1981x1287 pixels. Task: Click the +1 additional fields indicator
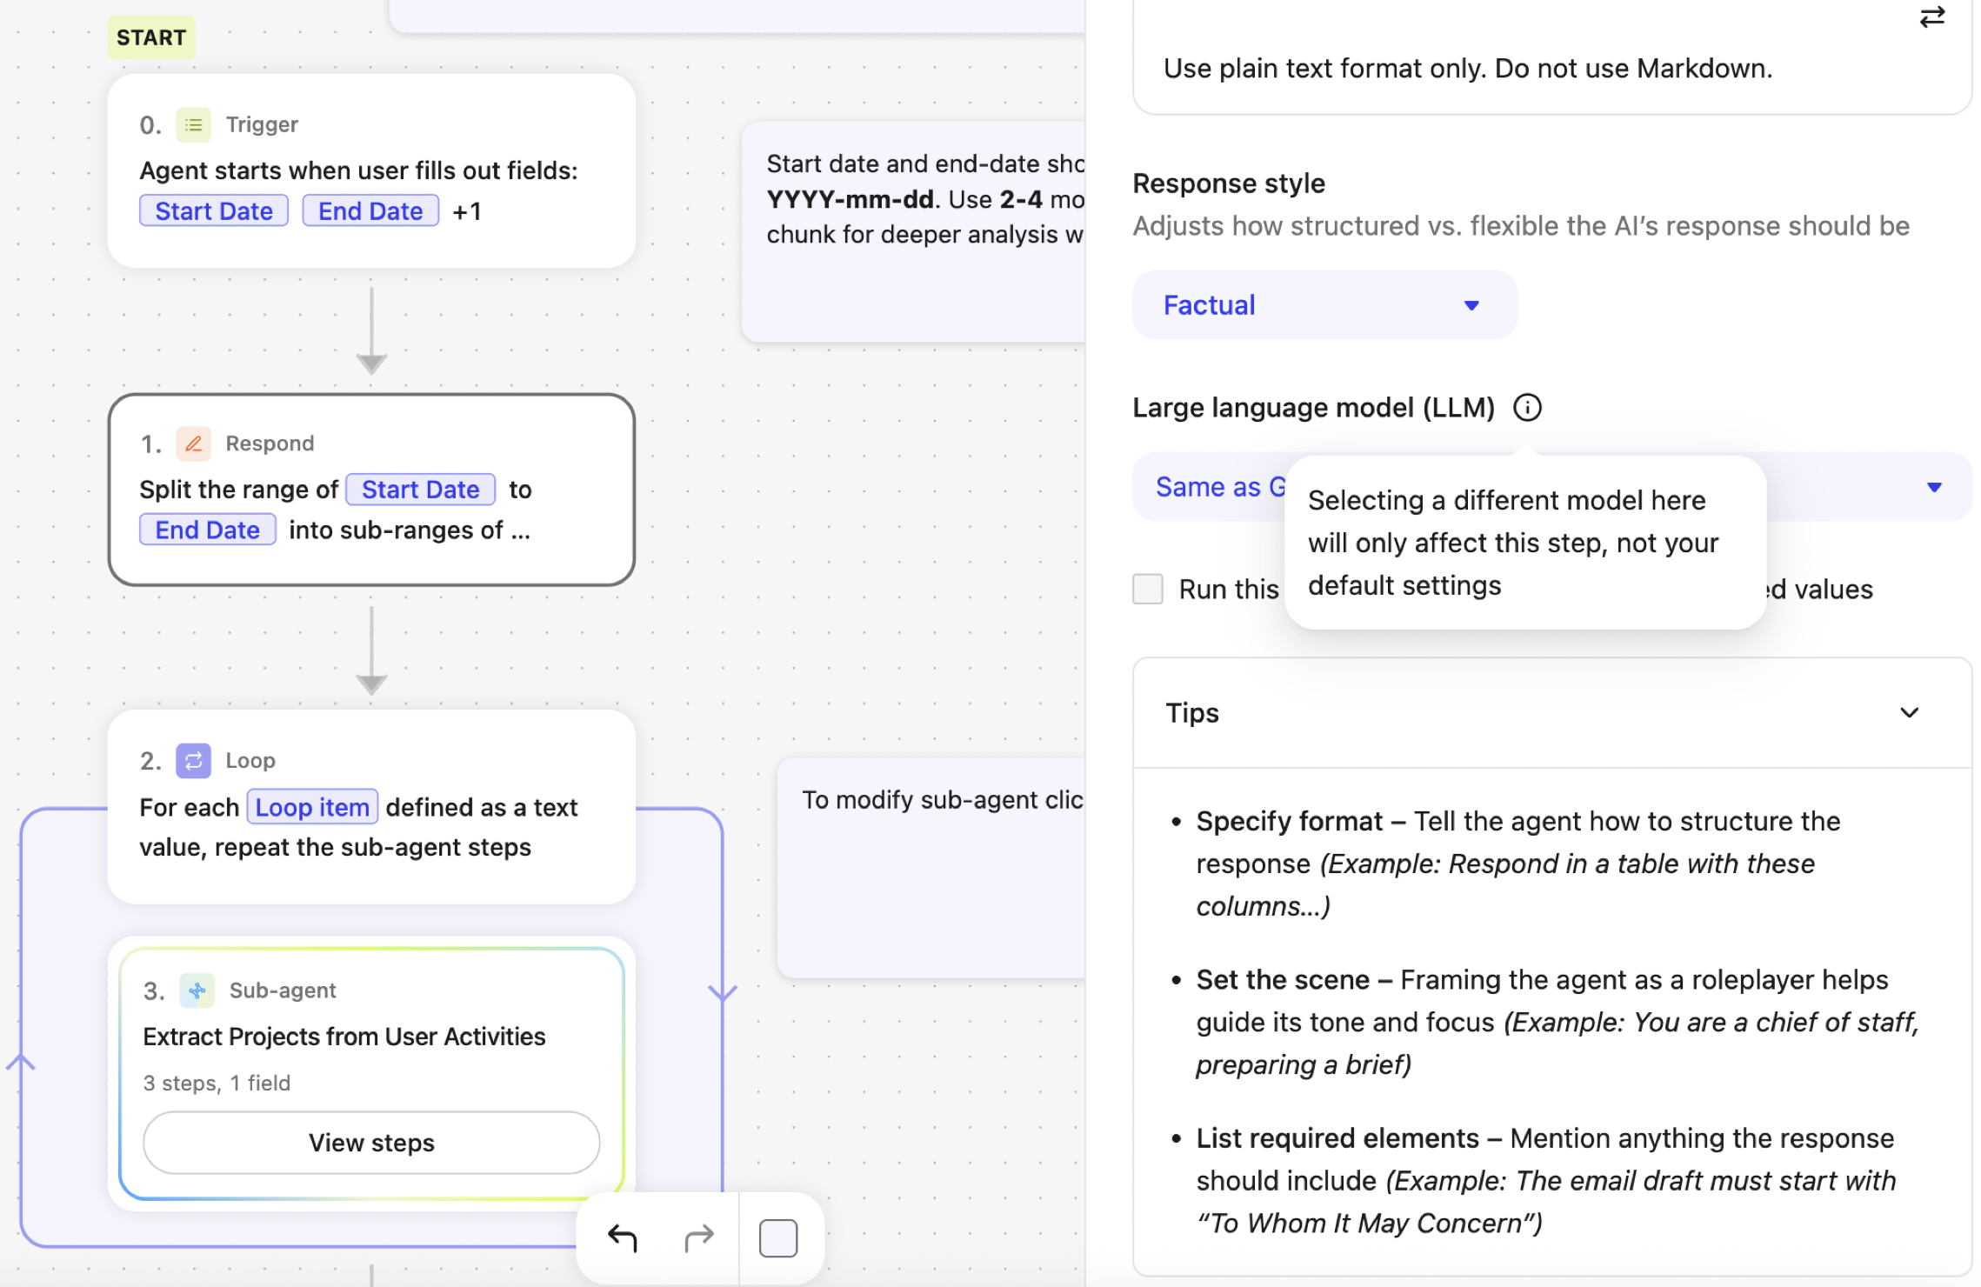pyautogui.click(x=467, y=211)
